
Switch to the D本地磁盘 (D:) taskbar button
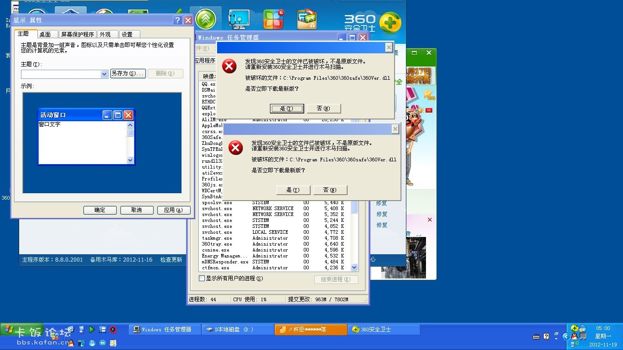[237, 329]
